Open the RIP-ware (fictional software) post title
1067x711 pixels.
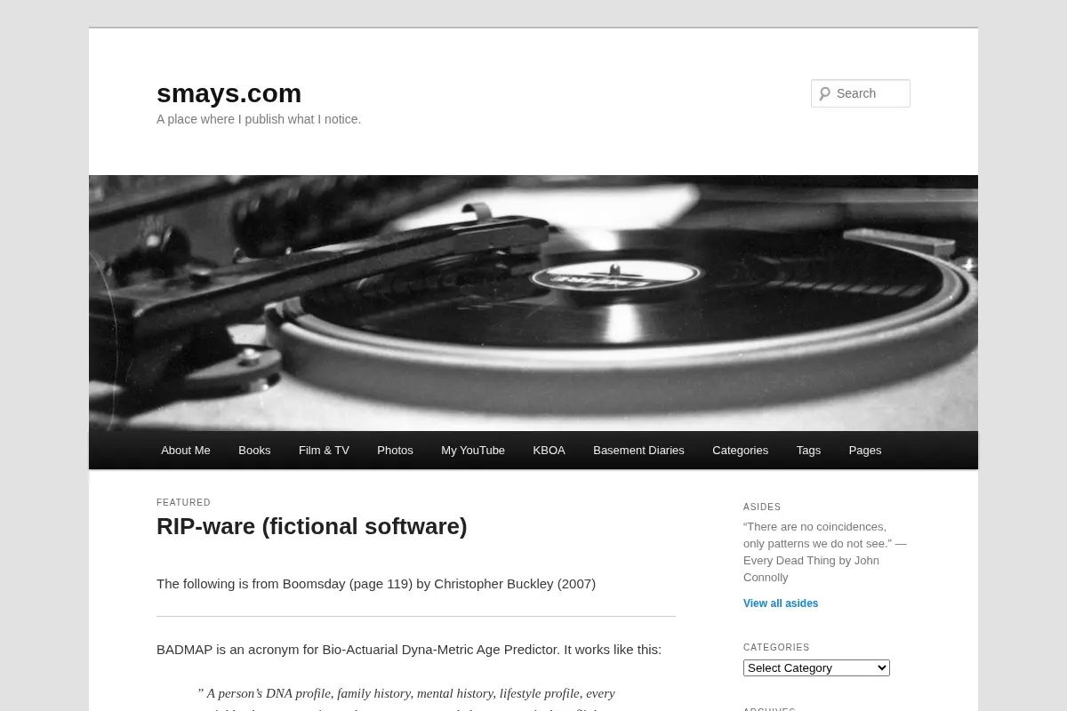[x=311, y=526]
